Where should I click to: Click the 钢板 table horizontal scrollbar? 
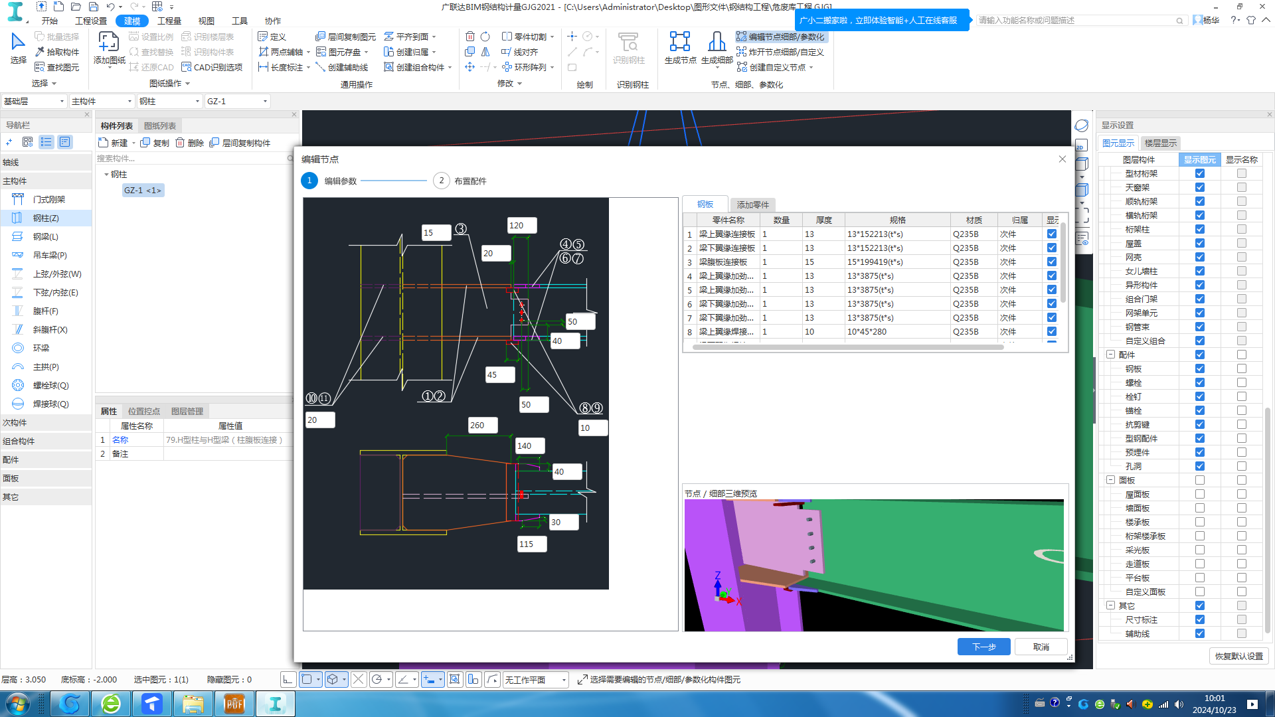click(x=848, y=347)
